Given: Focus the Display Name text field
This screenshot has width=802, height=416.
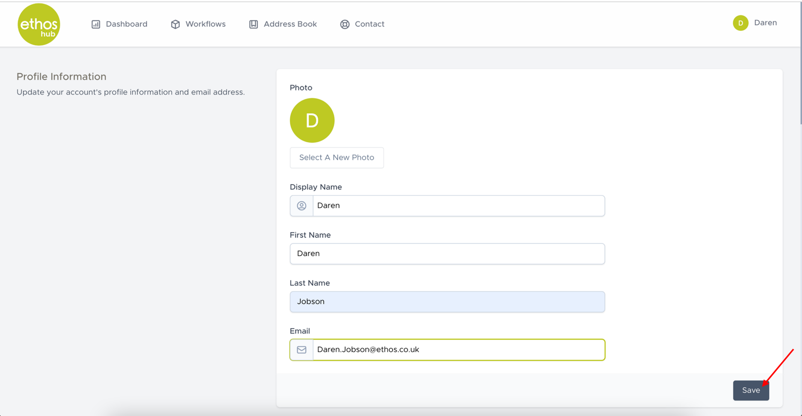Looking at the screenshot, I should click(x=458, y=206).
